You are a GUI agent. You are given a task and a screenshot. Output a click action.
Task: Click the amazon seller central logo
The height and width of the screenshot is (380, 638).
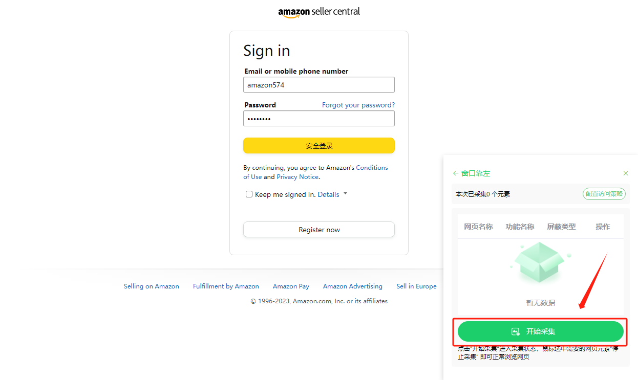[319, 12]
